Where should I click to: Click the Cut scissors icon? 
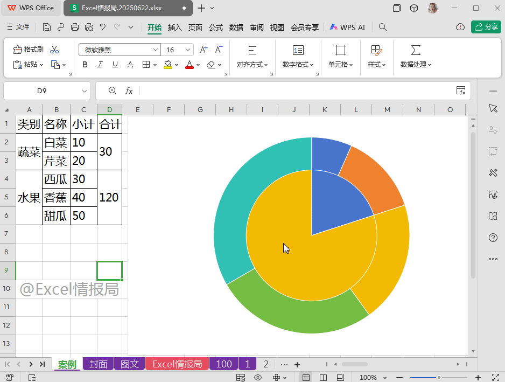coord(54,50)
